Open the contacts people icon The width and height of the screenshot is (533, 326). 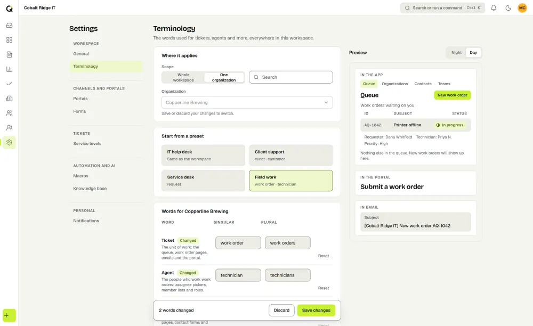coord(9,113)
